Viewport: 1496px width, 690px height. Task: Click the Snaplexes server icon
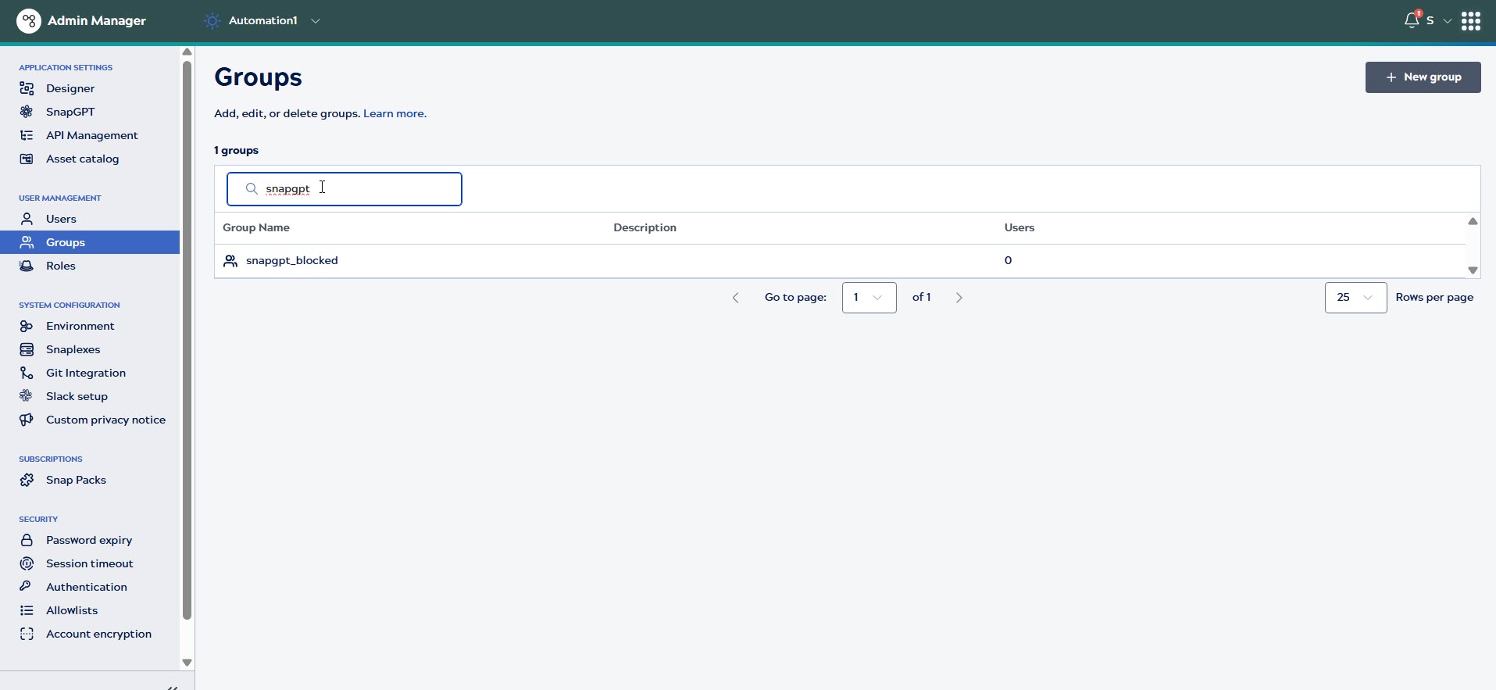click(27, 349)
